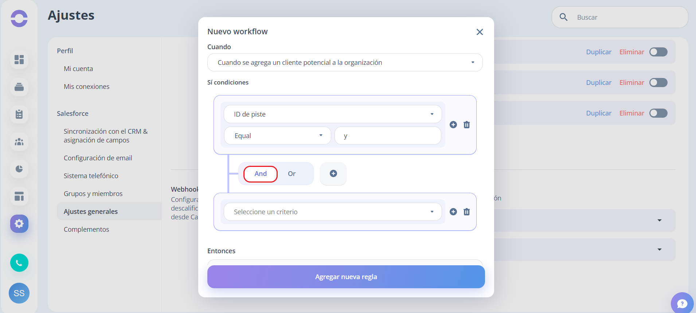Enable the first workflow toggle switch

click(658, 52)
